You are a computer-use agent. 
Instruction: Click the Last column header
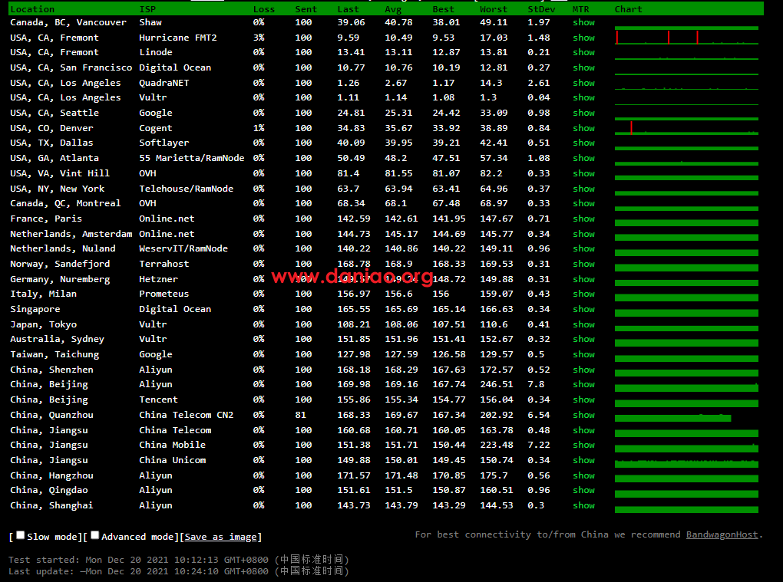(348, 9)
